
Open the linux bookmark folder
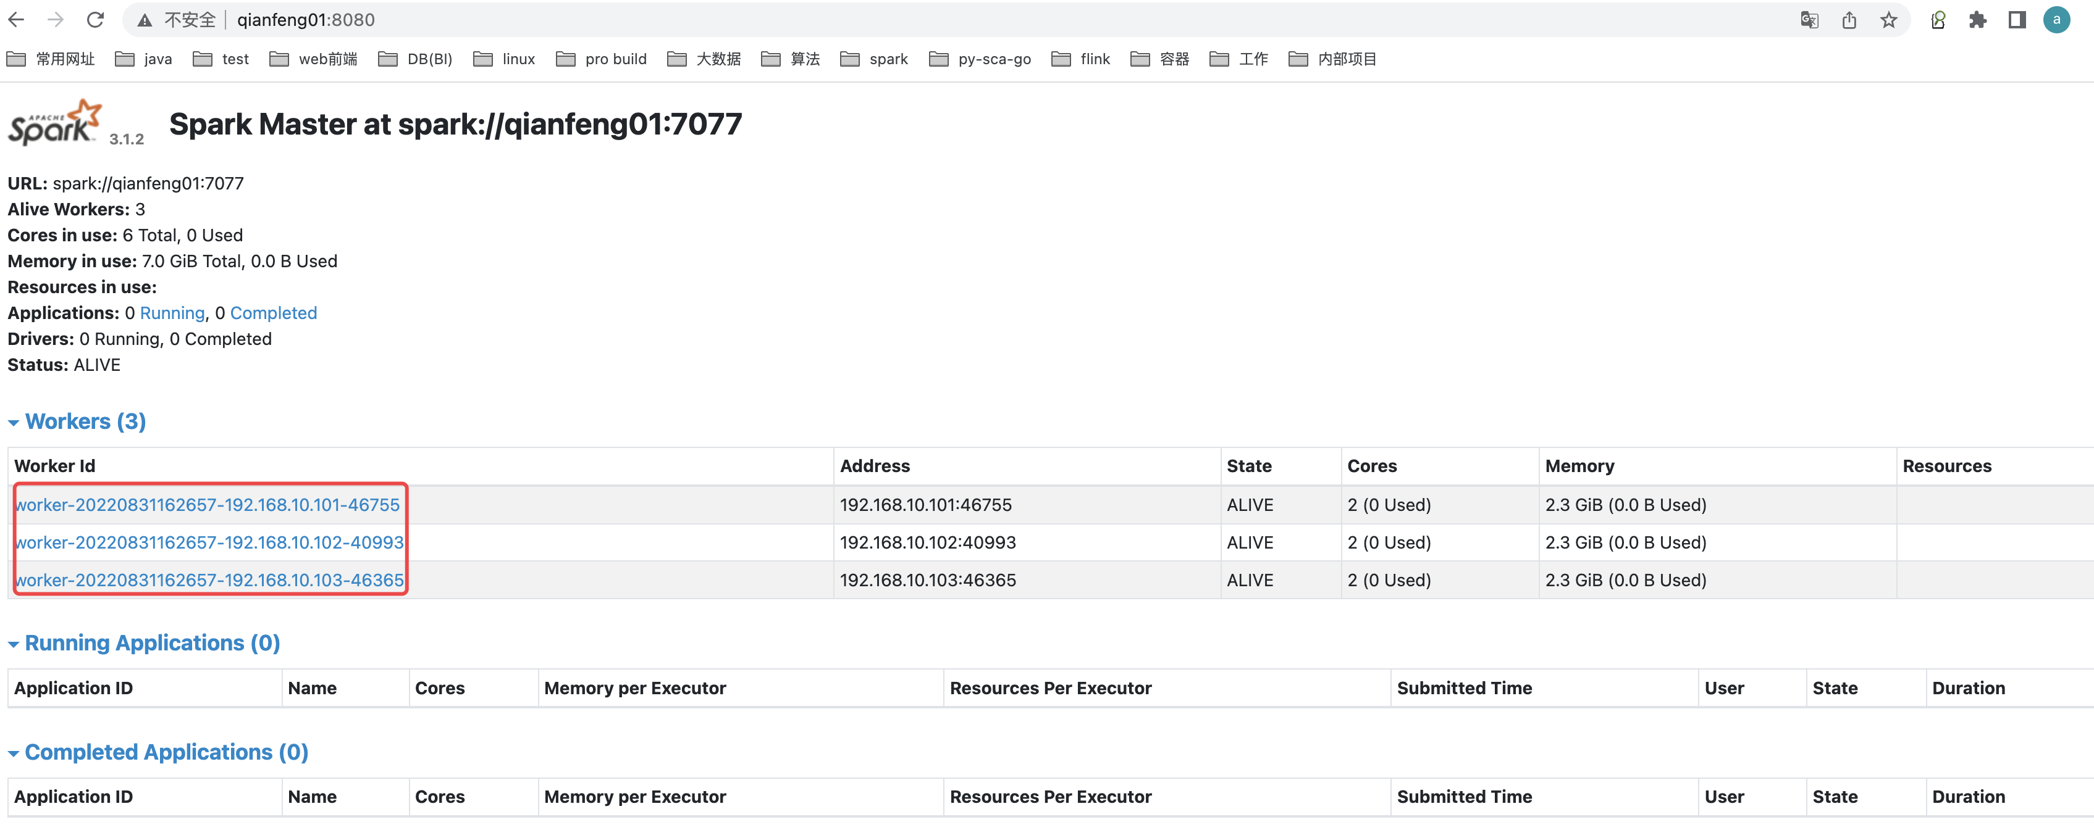pyautogui.click(x=504, y=59)
